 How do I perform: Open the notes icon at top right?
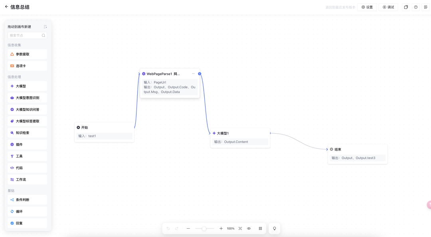(426, 7)
